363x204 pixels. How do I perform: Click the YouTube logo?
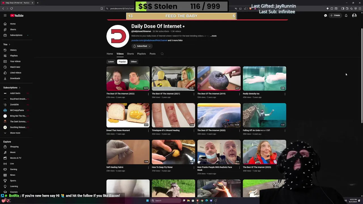pyautogui.click(x=17, y=16)
